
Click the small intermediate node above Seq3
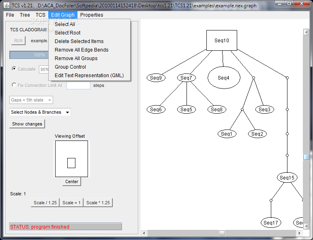point(253,78)
